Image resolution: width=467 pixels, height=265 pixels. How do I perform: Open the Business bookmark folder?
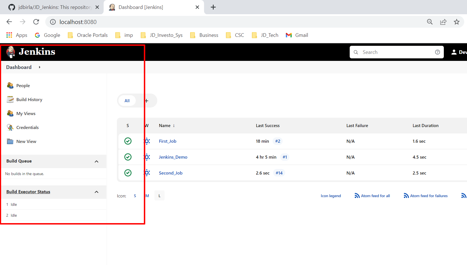pos(204,35)
